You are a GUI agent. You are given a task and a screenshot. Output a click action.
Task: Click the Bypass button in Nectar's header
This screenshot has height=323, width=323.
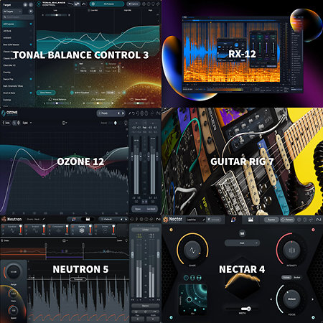(271, 220)
